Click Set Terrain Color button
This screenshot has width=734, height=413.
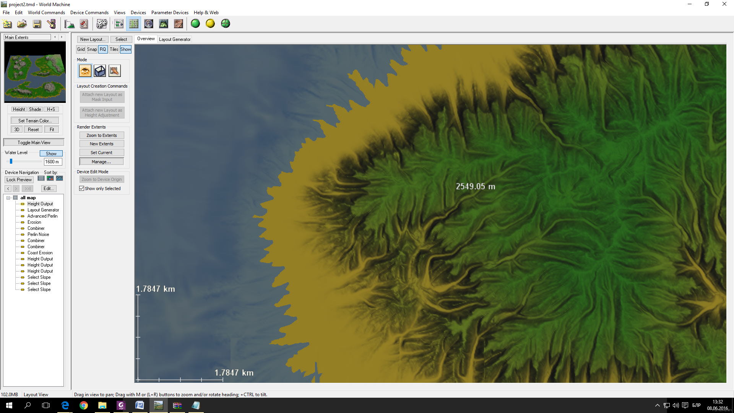[35, 121]
